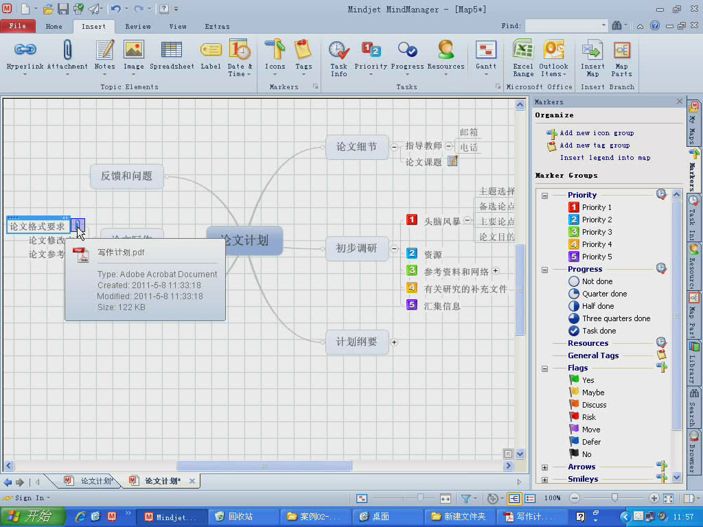Apply the Risk red flag
This screenshot has height=527, width=703.
click(x=582, y=417)
